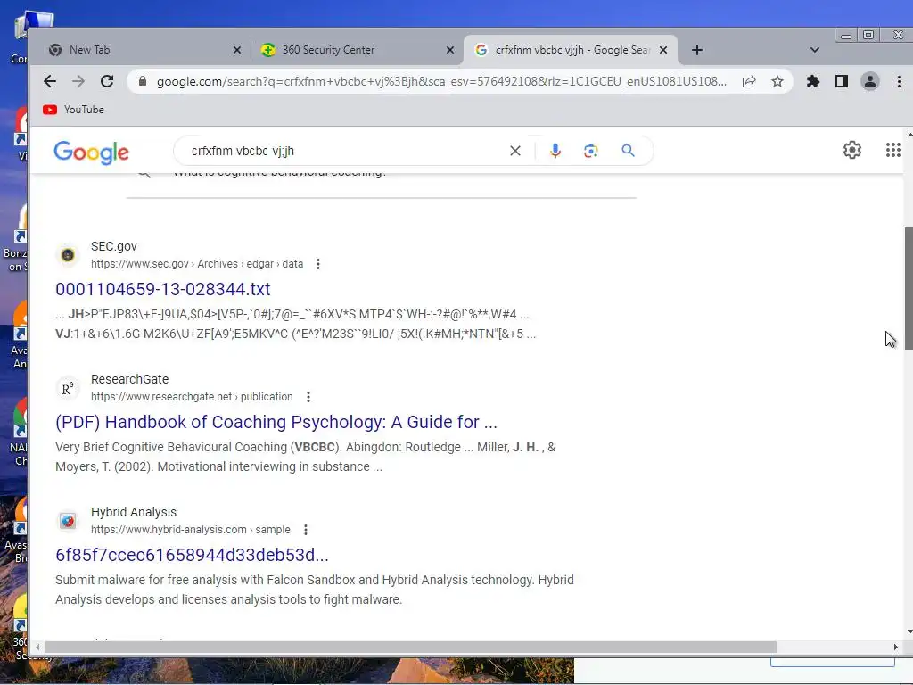Click the hybrid-analysis.com sample URL
Viewport: 913px width, 685px height.
coord(191,530)
